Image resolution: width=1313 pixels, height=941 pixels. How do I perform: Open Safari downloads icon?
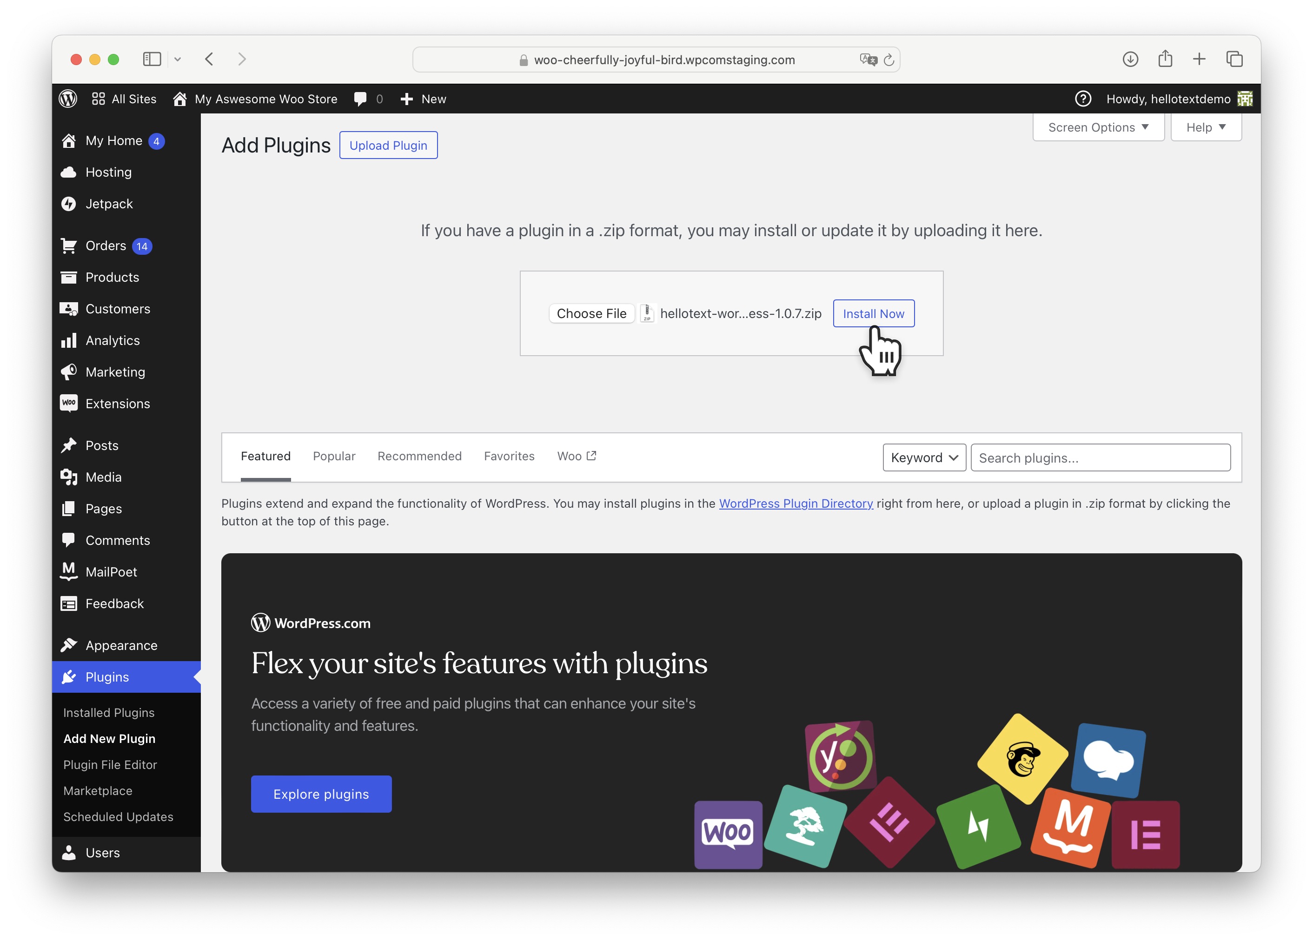[1130, 59]
